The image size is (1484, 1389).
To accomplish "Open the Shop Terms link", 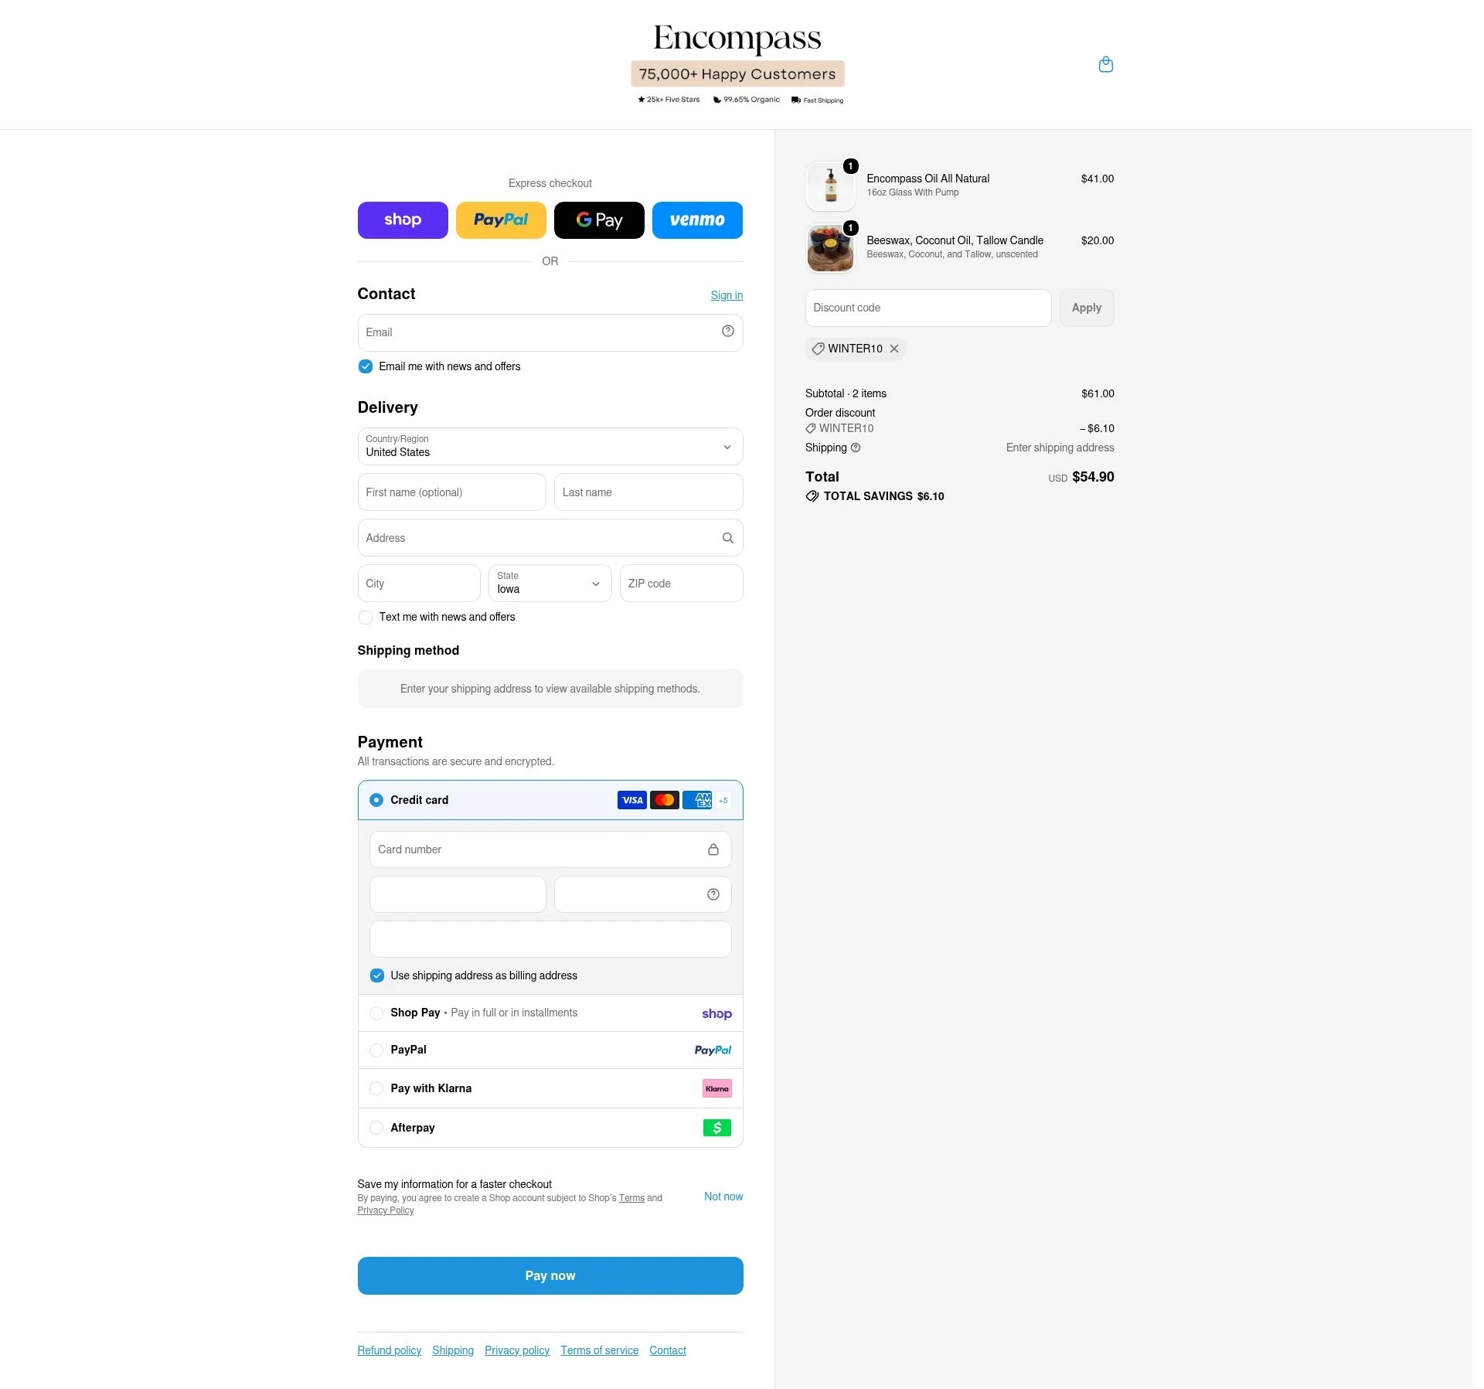I will tap(631, 1198).
